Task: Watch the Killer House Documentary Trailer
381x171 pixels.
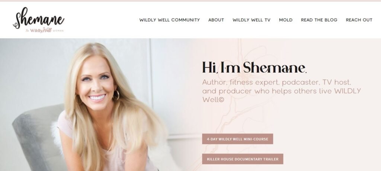Action: [x=243, y=159]
